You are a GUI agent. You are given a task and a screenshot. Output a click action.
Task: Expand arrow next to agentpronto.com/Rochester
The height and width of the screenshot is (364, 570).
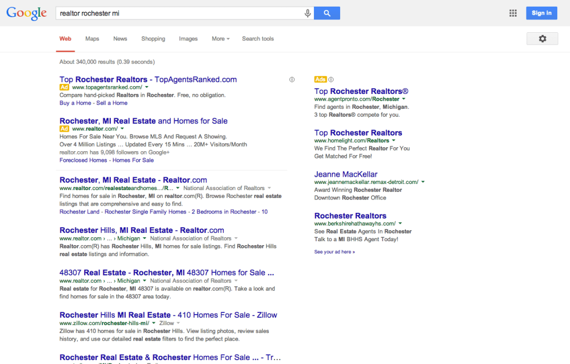(x=404, y=99)
